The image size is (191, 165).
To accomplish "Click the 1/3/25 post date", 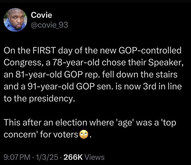I will click(47, 157).
